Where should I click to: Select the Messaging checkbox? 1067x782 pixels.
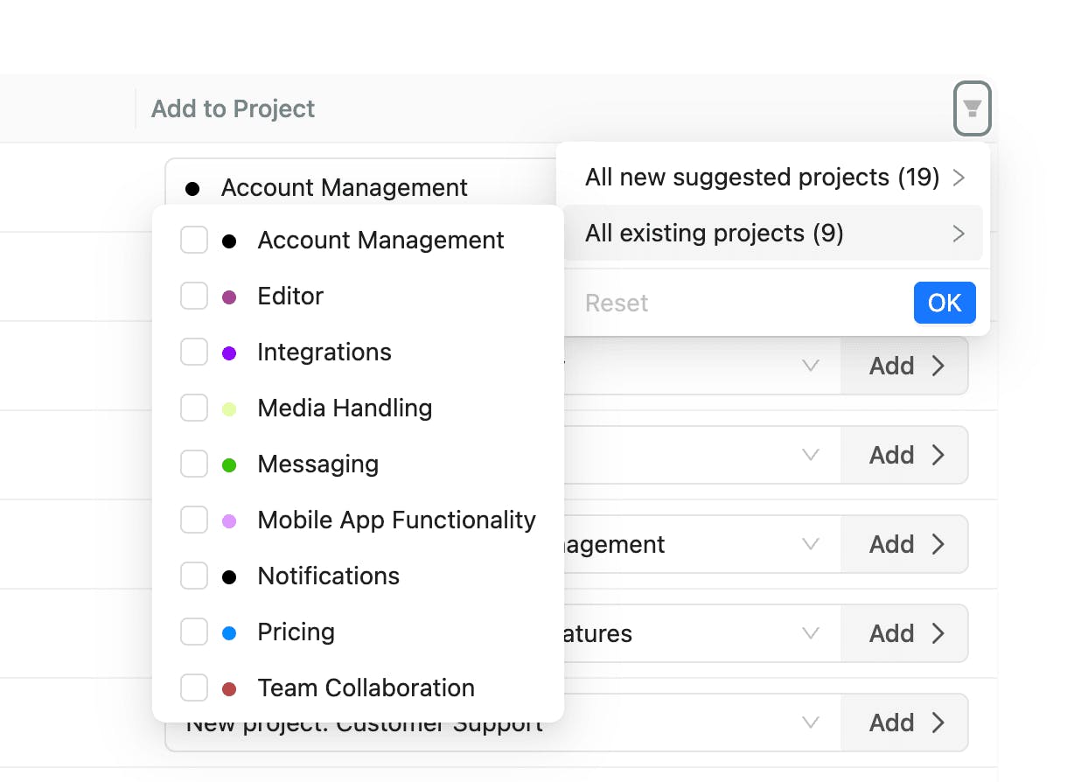coord(194,464)
